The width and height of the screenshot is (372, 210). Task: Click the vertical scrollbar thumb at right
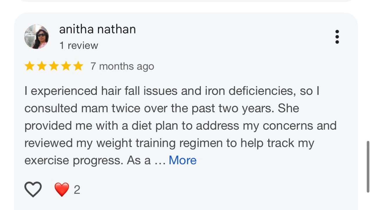368,166
